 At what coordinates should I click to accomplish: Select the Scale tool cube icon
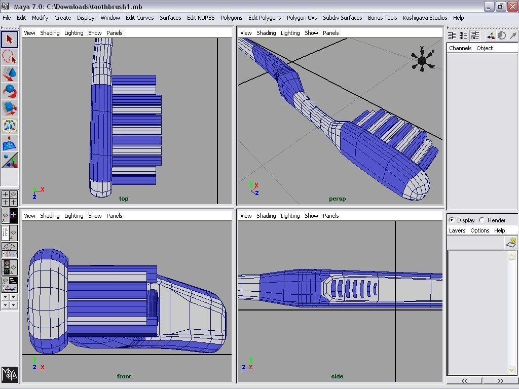point(10,108)
